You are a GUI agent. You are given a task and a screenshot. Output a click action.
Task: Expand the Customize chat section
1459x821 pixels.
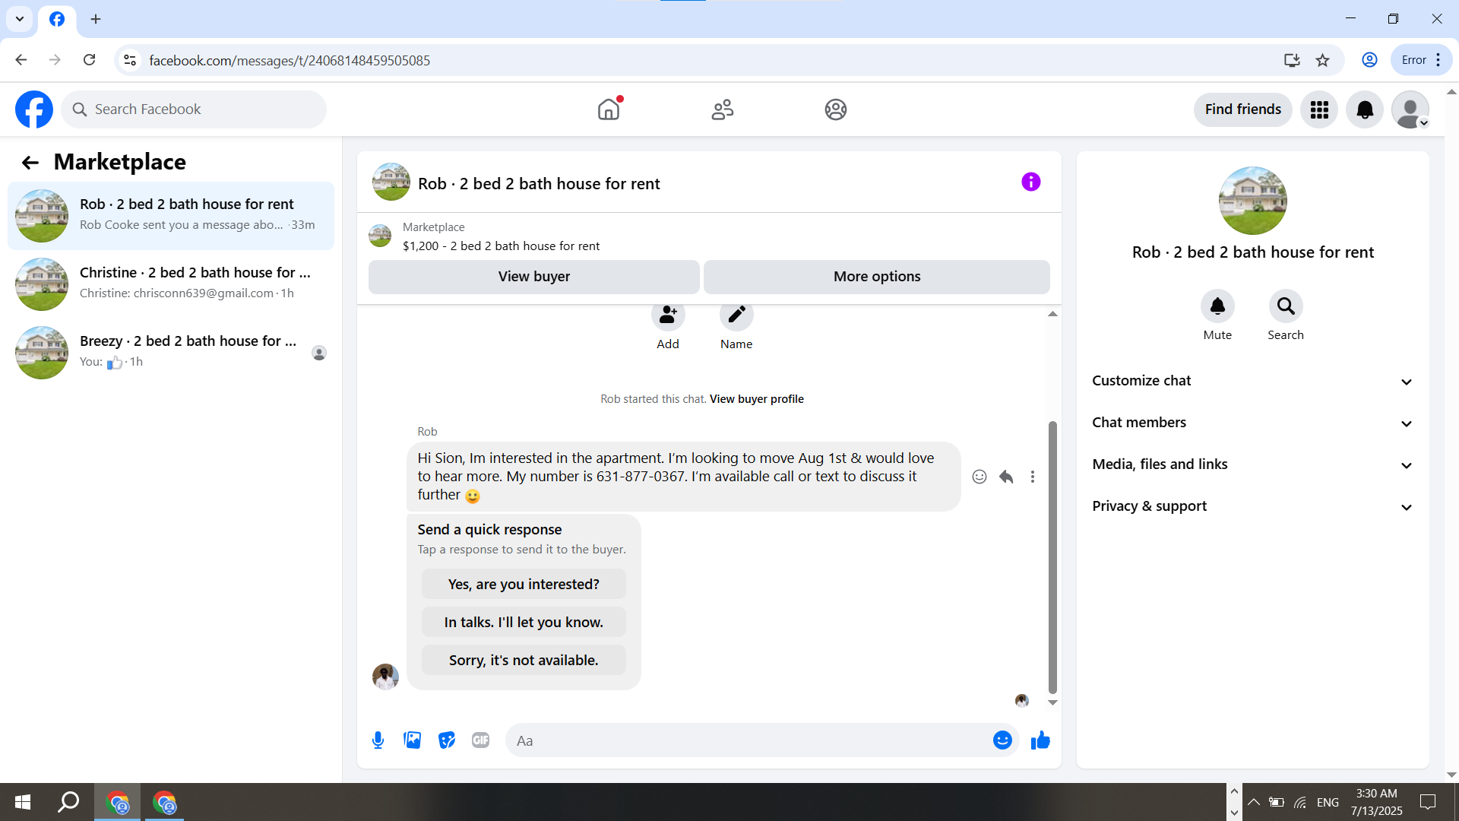click(x=1252, y=381)
